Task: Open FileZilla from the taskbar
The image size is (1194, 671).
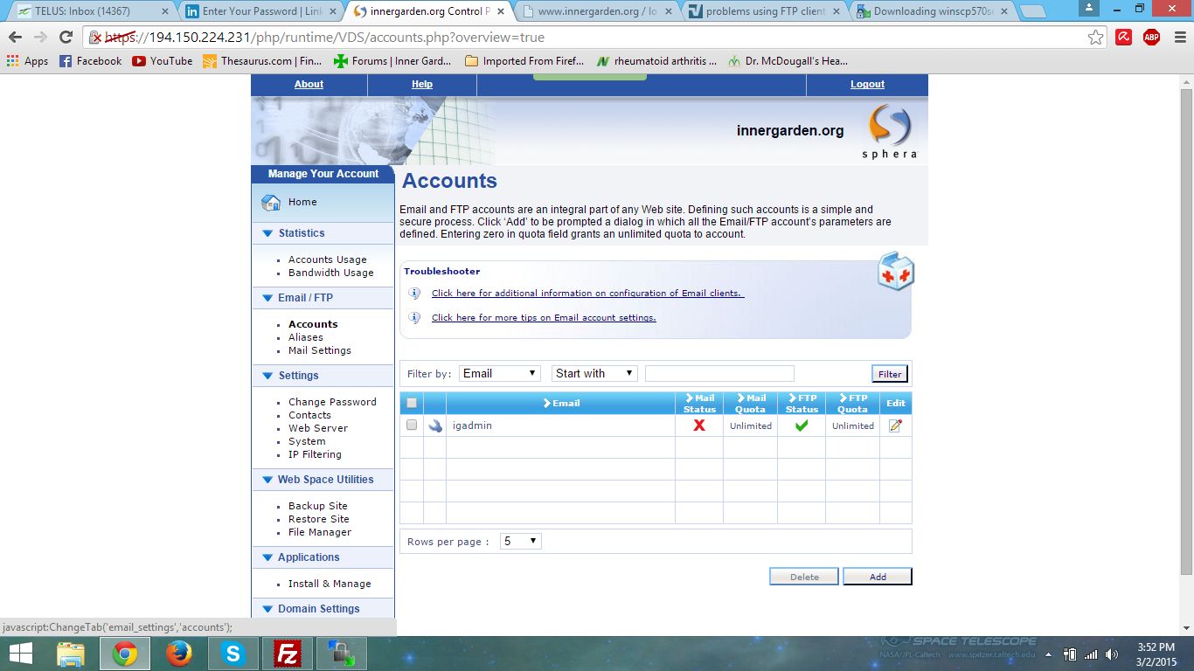Action: click(286, 654)
